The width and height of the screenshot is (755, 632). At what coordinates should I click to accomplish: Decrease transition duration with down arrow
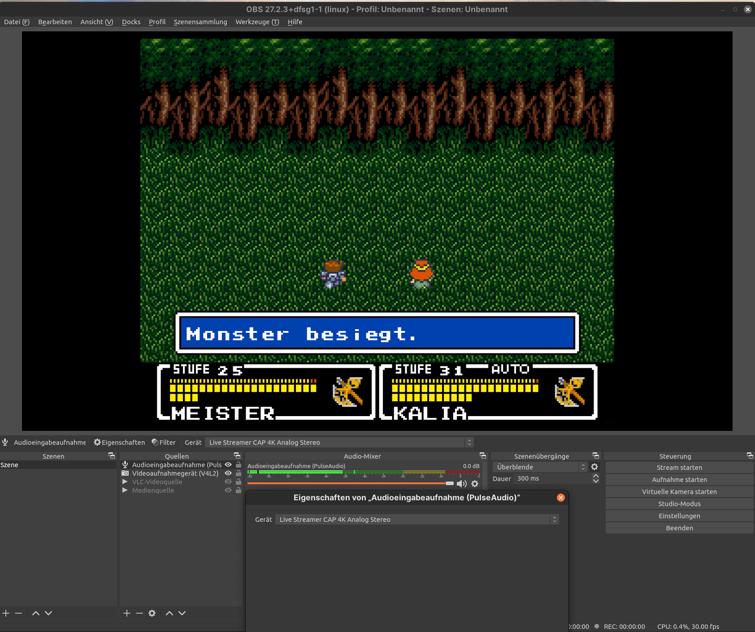pos(595,482)
